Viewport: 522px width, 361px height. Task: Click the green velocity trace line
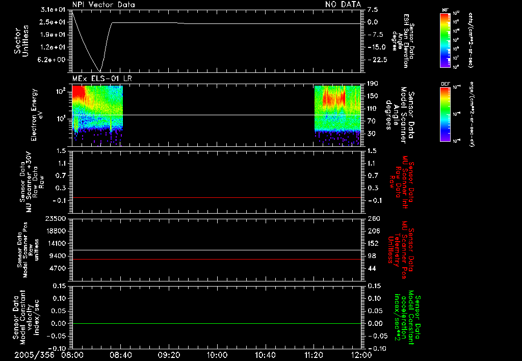click(x=217, y=323)
